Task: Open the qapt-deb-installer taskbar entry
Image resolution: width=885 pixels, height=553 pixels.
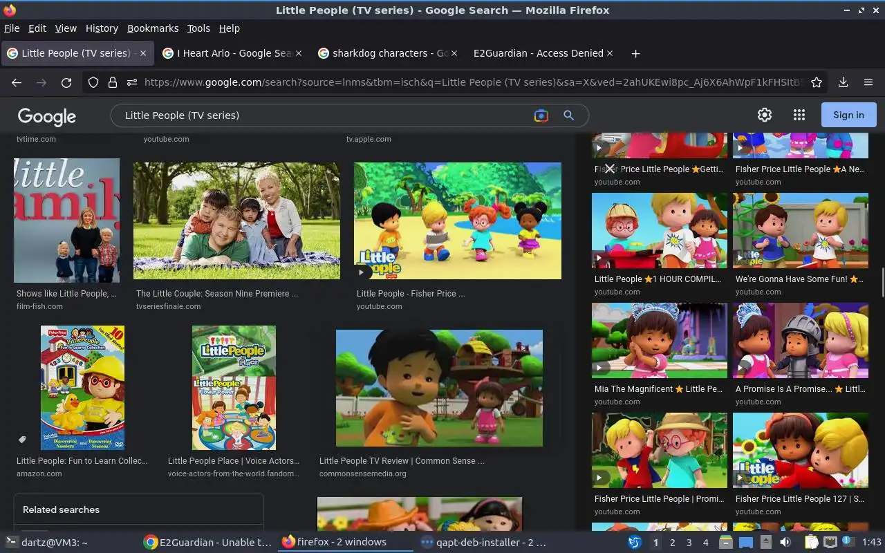Action: [x=483, y=543]
